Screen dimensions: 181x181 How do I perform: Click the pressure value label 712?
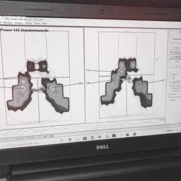[x=88, y=70]
